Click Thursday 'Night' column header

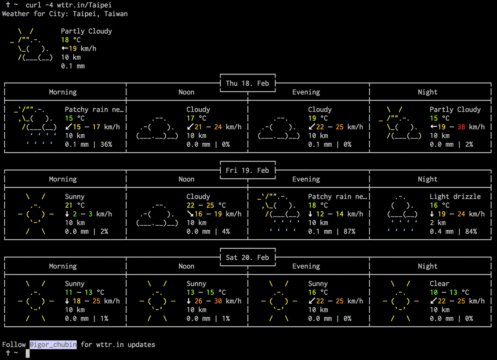pos(428,92)
